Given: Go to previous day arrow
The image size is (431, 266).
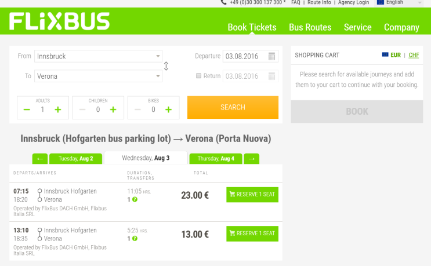Looking at the screenshot, I should 40,159.
